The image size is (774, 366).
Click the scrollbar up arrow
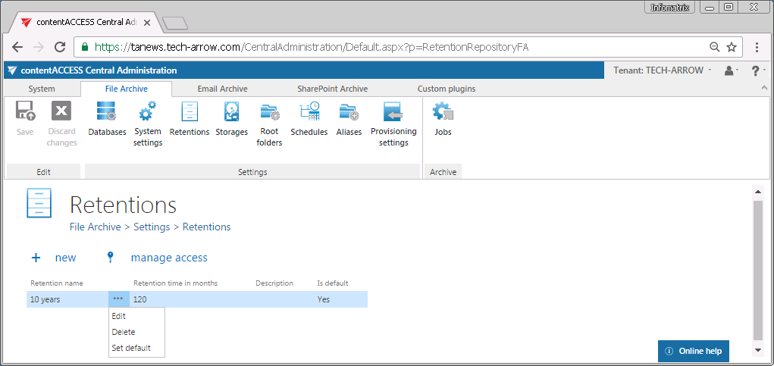(758, 192)
